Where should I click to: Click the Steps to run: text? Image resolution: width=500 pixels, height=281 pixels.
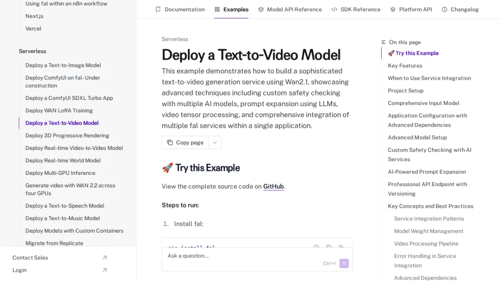click(x=180, y=205)
